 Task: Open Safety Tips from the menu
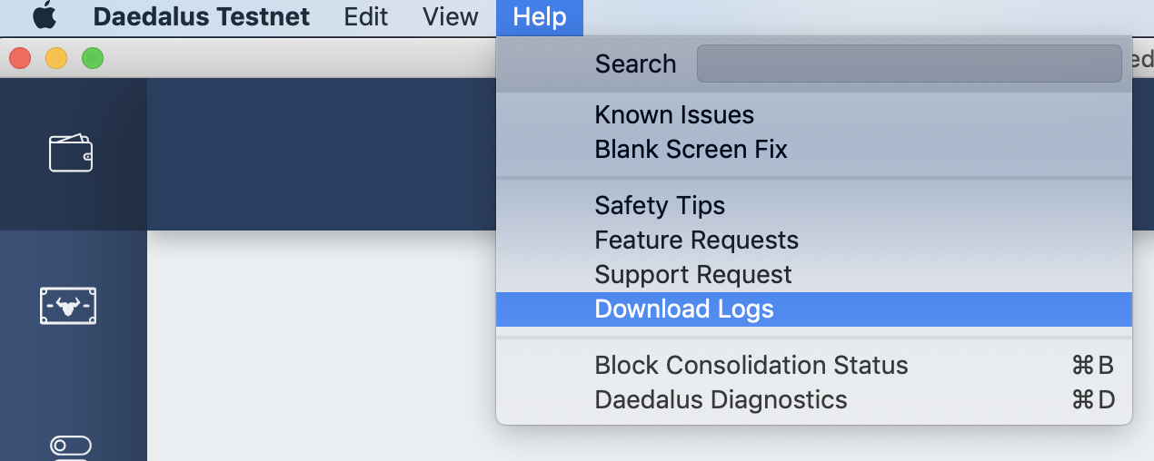point(660,206)
